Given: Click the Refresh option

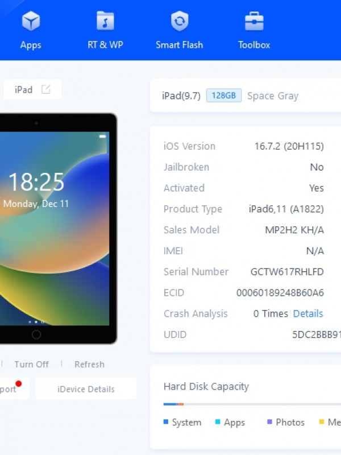Looking at the screenshot, I should (89, 364).
